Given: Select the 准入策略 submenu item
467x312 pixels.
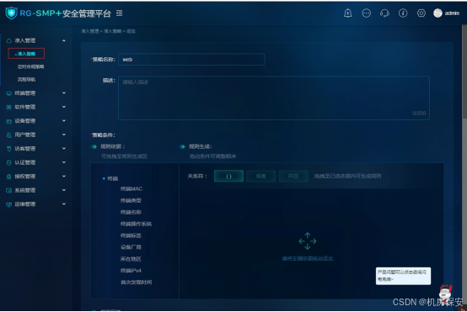Looking at the screenshot, I should [x=26, y=54].
